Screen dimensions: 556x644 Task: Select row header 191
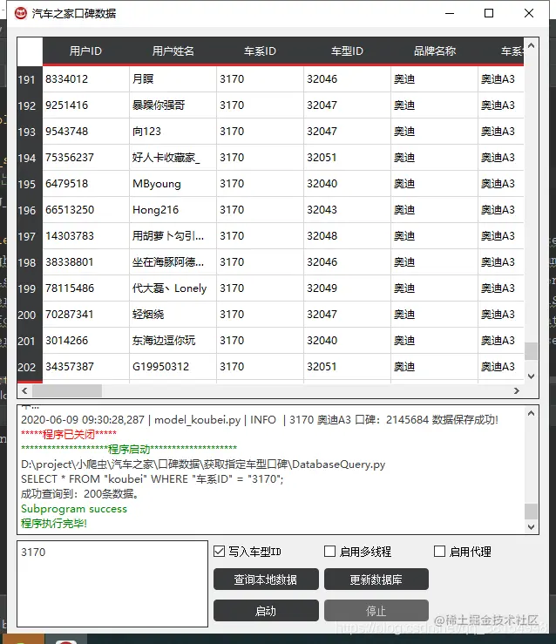tap(30, 79)
